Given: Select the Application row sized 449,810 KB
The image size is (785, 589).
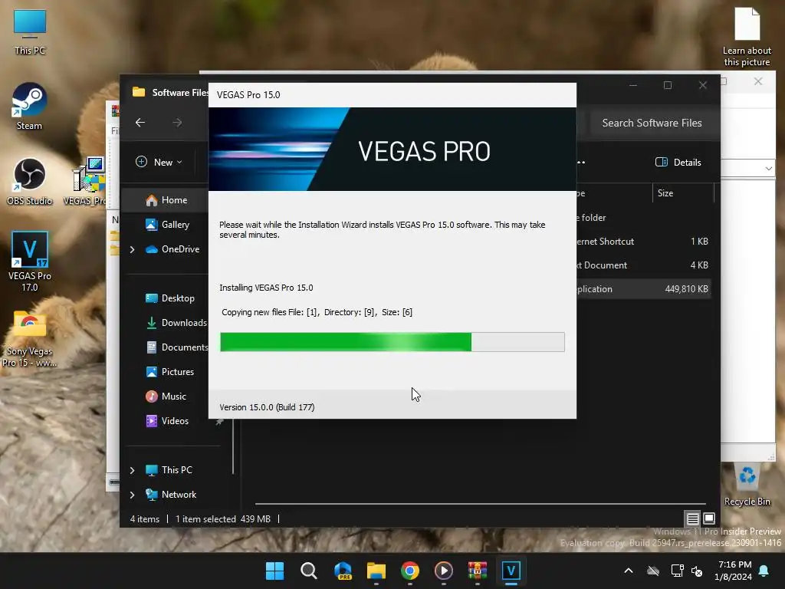Looking at the screenshot, I should pos(644,289).
